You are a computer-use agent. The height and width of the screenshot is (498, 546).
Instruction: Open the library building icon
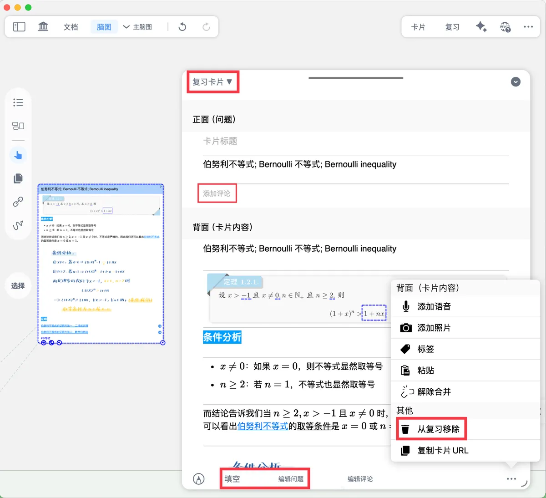(x=43, y=27)
